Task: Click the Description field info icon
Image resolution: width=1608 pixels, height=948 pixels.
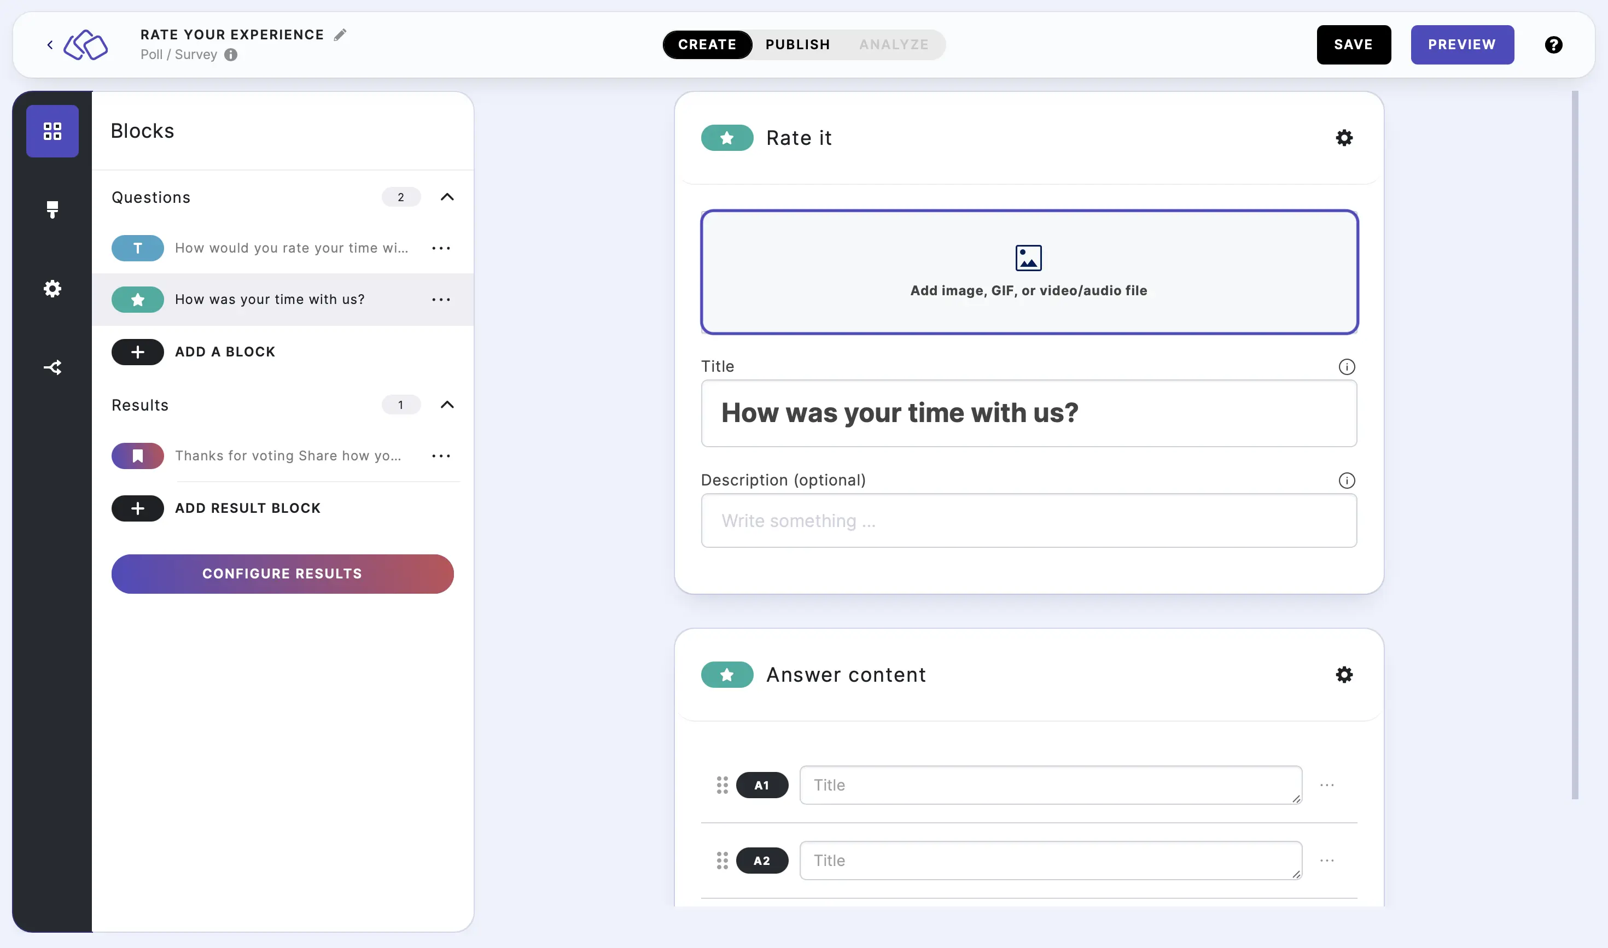Action: point(1347,481)
